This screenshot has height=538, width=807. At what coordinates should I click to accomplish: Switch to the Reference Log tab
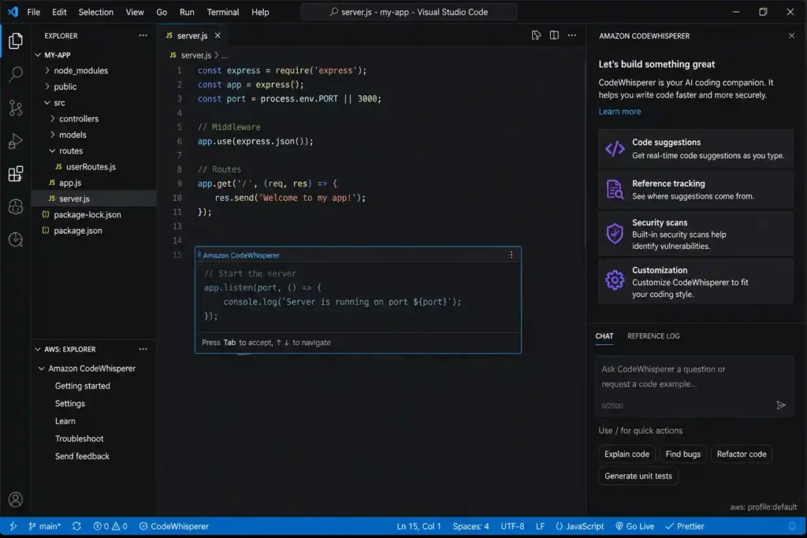click(x=653, y=336)
